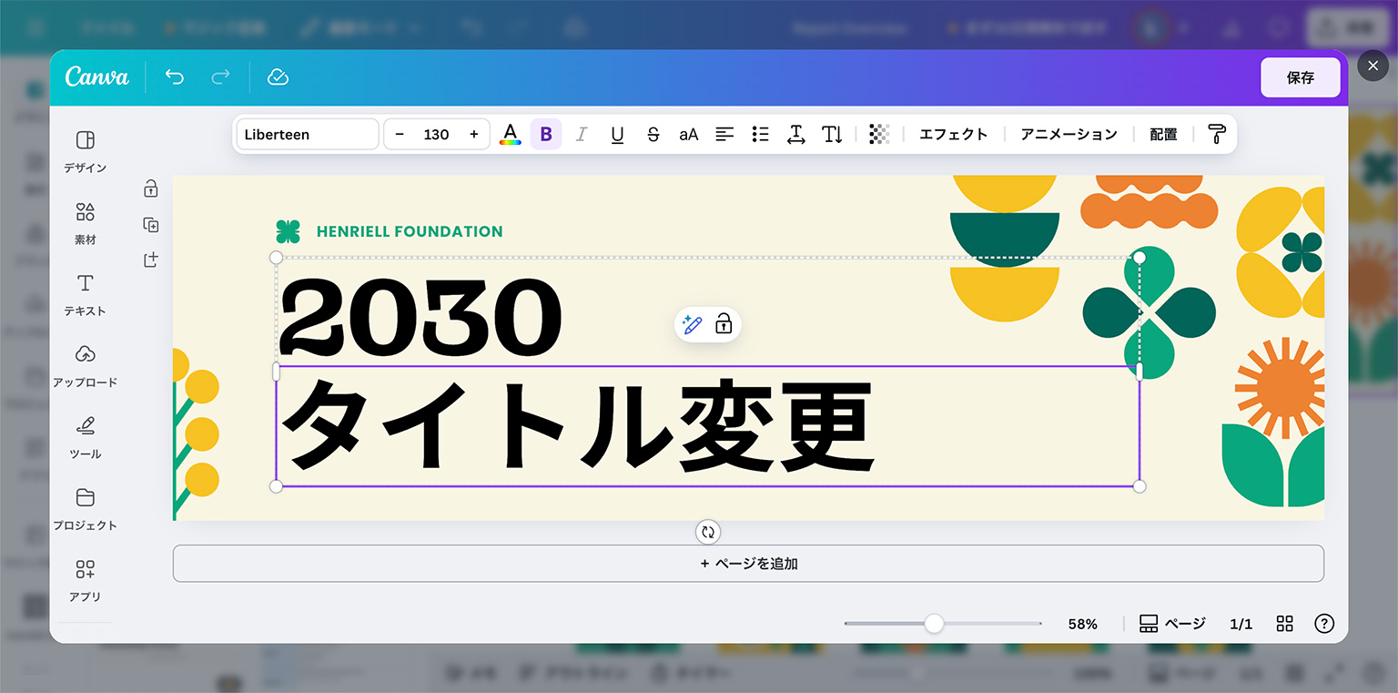Image resolution: width=1398 pixels, height=693 pixels.
Task: Increase font size with plus button
Action: tap(474, 135)
